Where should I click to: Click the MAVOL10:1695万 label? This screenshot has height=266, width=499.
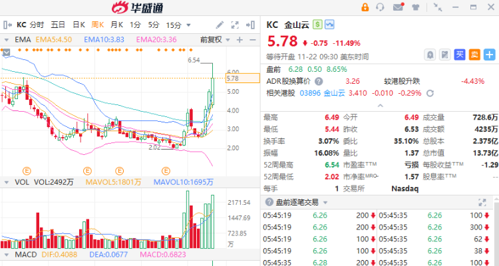click(x=184, y=182)
